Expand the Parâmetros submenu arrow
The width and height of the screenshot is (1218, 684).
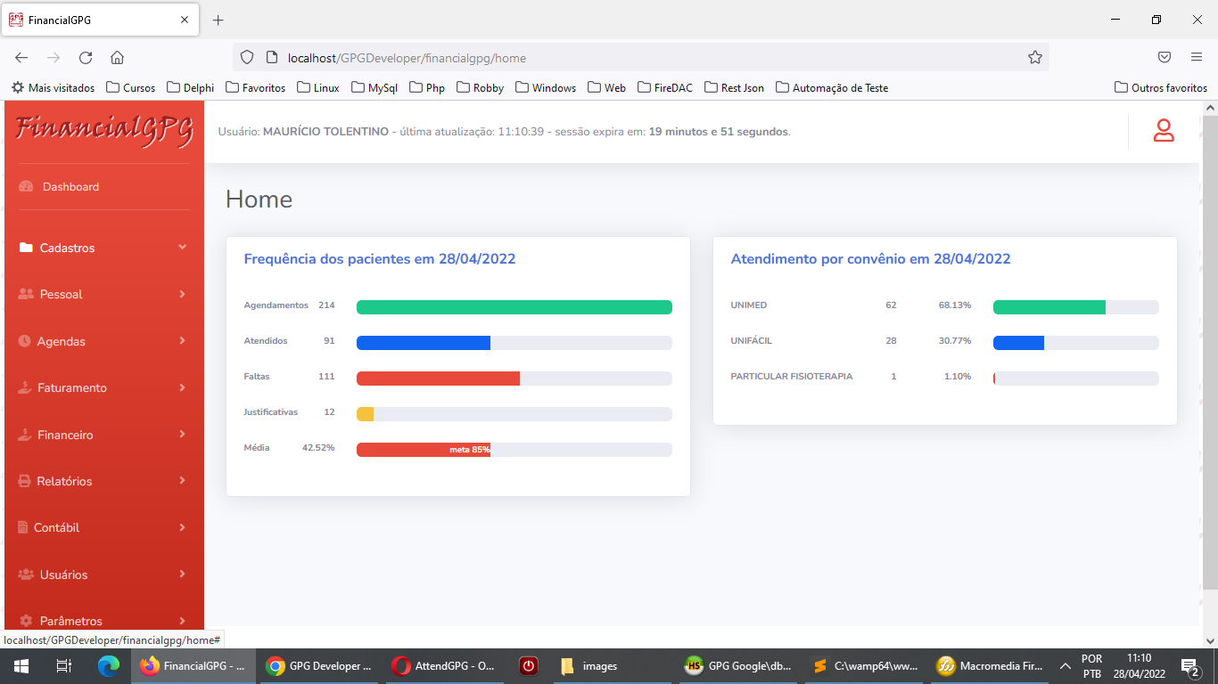[182, 621]
